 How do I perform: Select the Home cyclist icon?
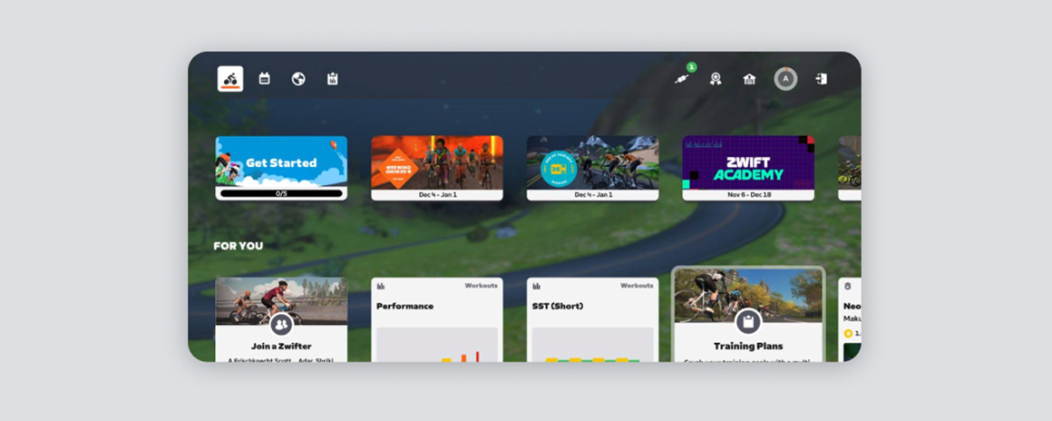(x=230, y=79)
